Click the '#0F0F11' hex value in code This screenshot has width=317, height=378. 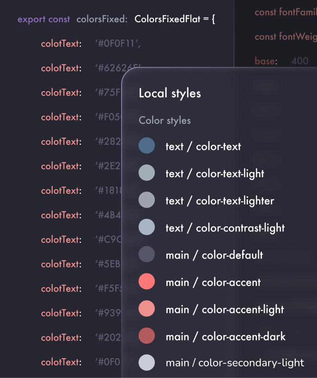(118, 44)
